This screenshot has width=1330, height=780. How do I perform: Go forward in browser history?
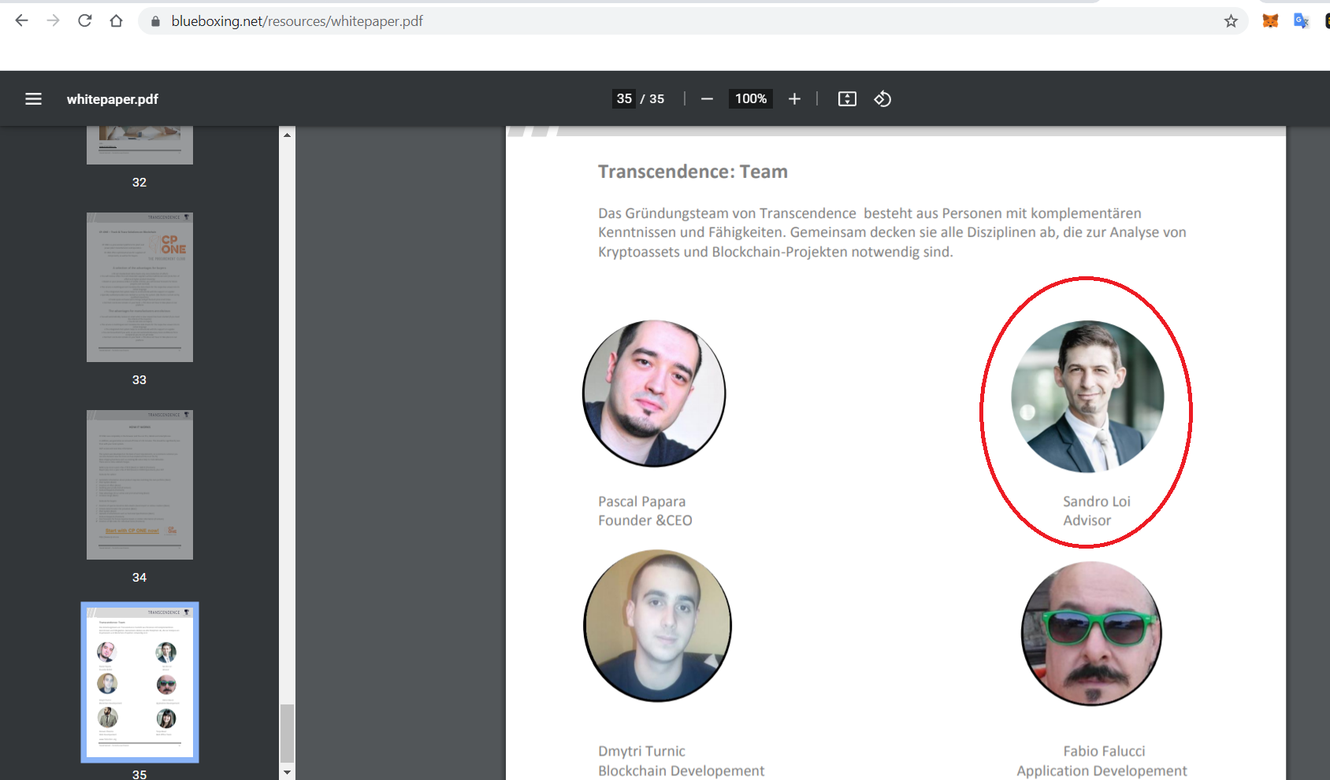pyautogui.click(x=54, y=20)
